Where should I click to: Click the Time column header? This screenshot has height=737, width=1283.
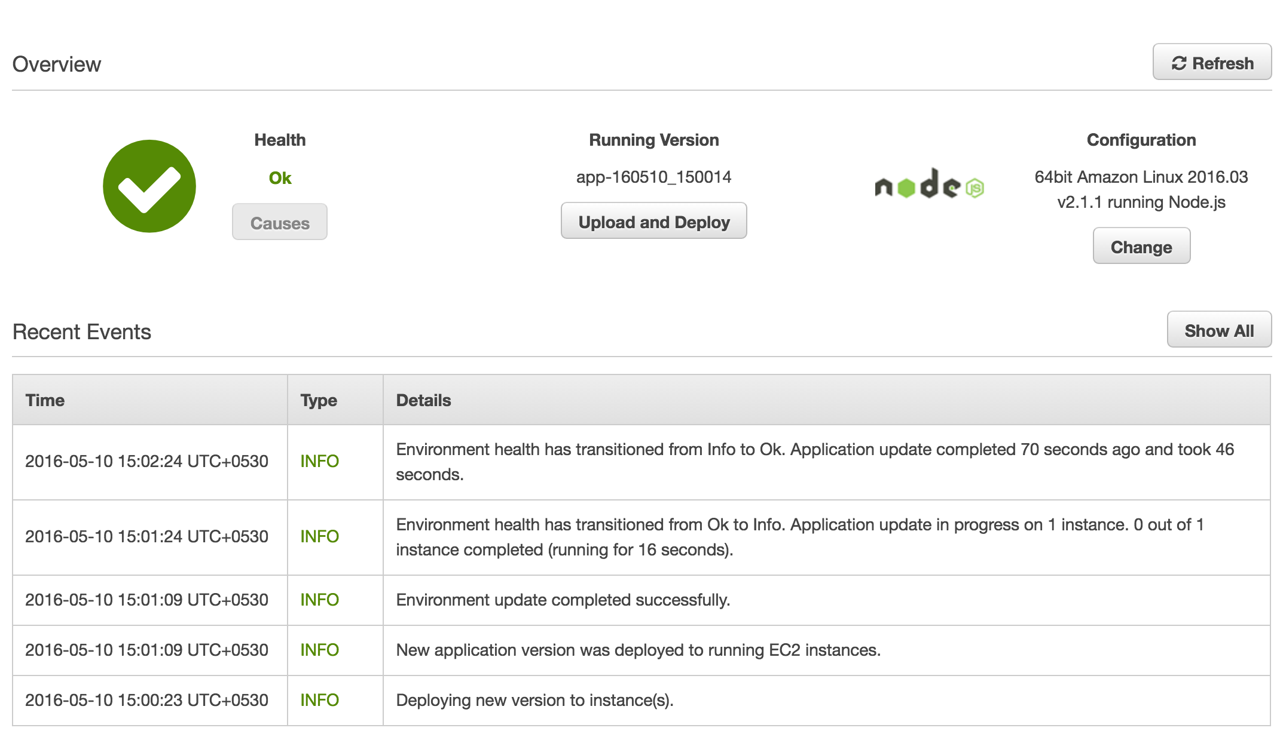click(x=45, y=400)
